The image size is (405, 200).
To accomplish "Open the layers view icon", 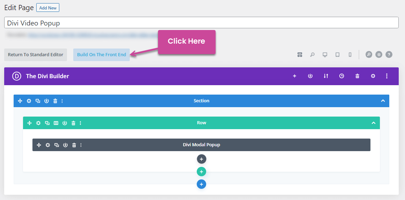I will 379,54.
